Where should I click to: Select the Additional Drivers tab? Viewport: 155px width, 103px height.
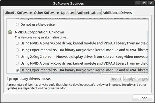pyautogui.click(x=117, y=13)
